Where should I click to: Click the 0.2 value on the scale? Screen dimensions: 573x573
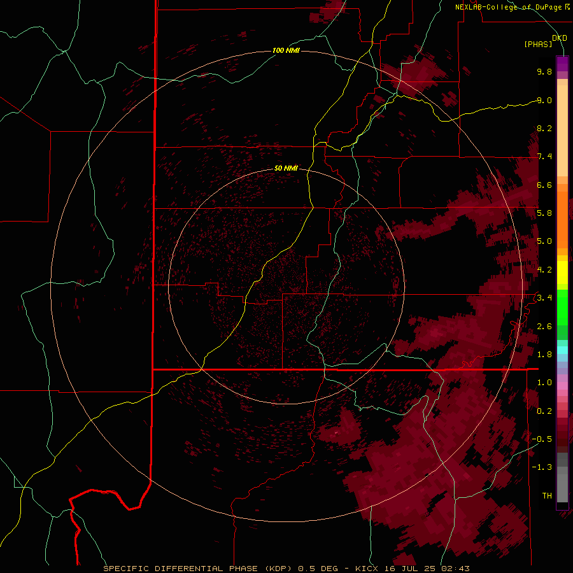[544, 411]
